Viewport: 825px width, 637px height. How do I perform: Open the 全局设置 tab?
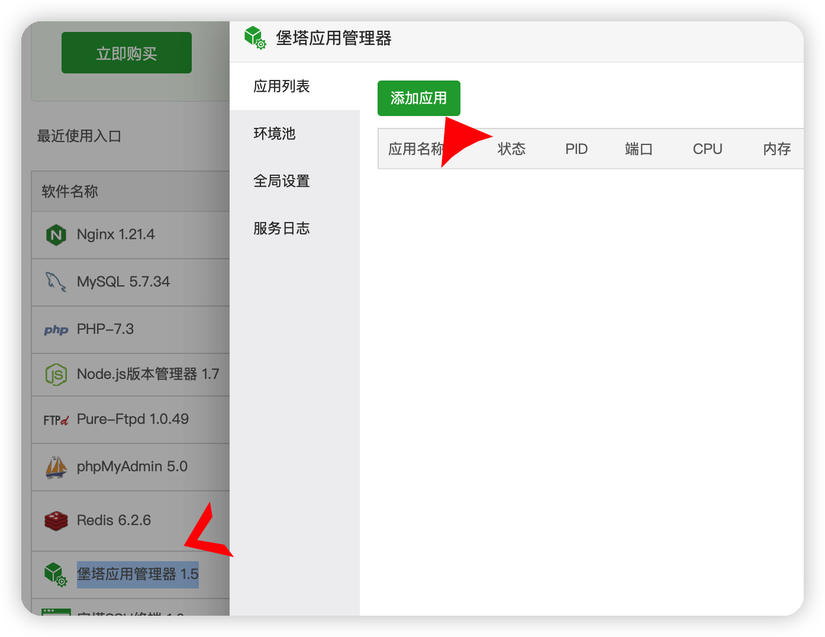(295, 181)
